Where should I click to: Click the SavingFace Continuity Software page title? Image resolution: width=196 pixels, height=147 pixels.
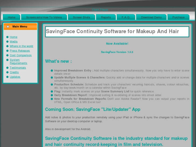(x=112, y=31)
